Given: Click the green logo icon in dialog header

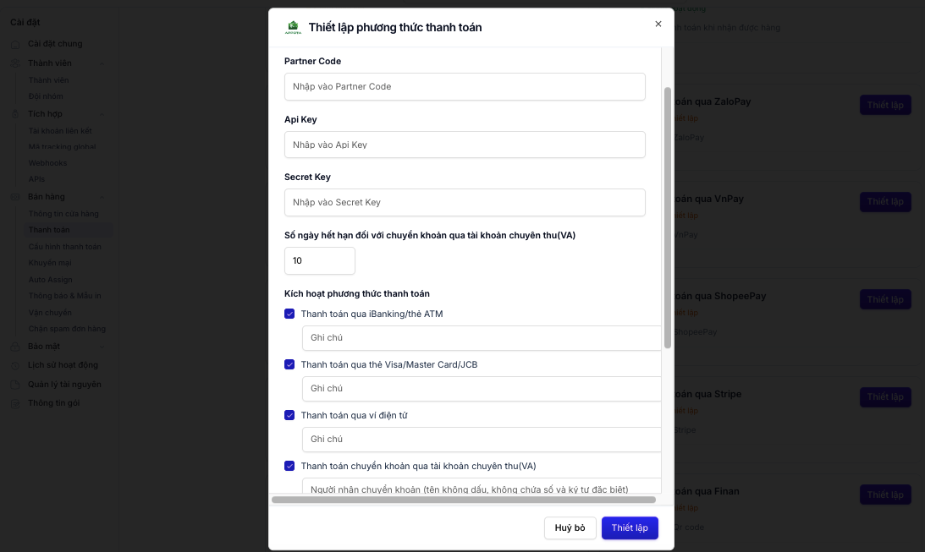Looking at the screenshot, I should (293, 27).
